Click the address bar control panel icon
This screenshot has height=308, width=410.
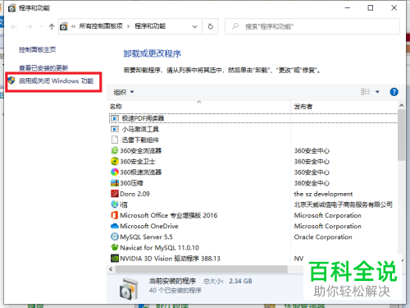(64, 26)
